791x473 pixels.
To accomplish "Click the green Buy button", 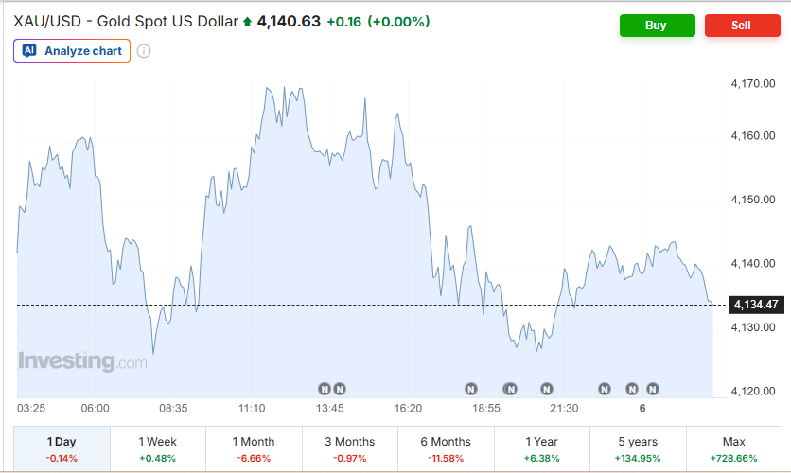I will click(x=657, y=26).
